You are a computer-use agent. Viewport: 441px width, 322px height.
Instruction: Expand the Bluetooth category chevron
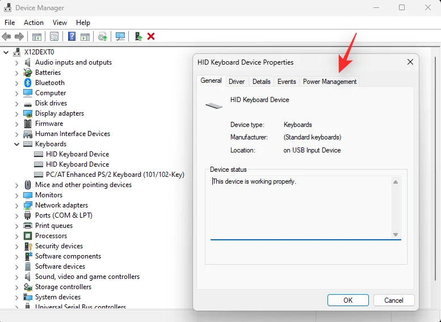tap(16, 83)
